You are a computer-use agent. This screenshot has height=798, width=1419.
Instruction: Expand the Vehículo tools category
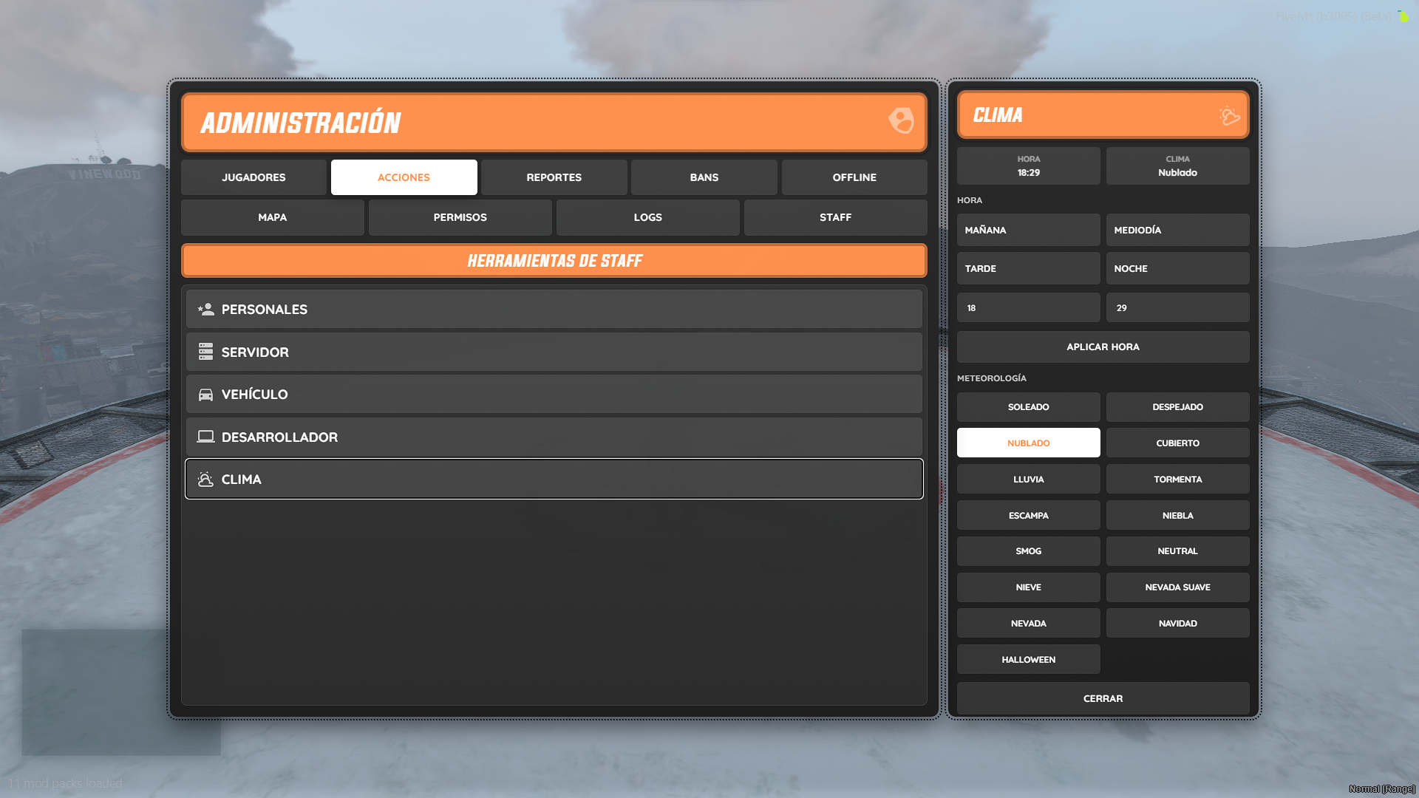click(x=554, y=395)
